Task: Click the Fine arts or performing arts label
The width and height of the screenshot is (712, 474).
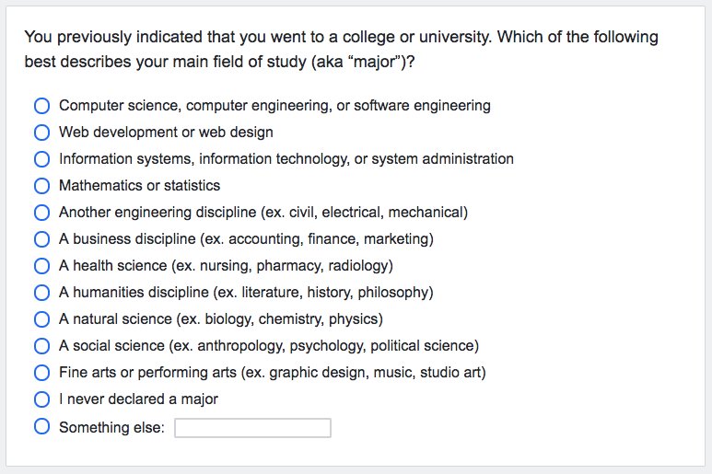Action: tap(272, 373)
